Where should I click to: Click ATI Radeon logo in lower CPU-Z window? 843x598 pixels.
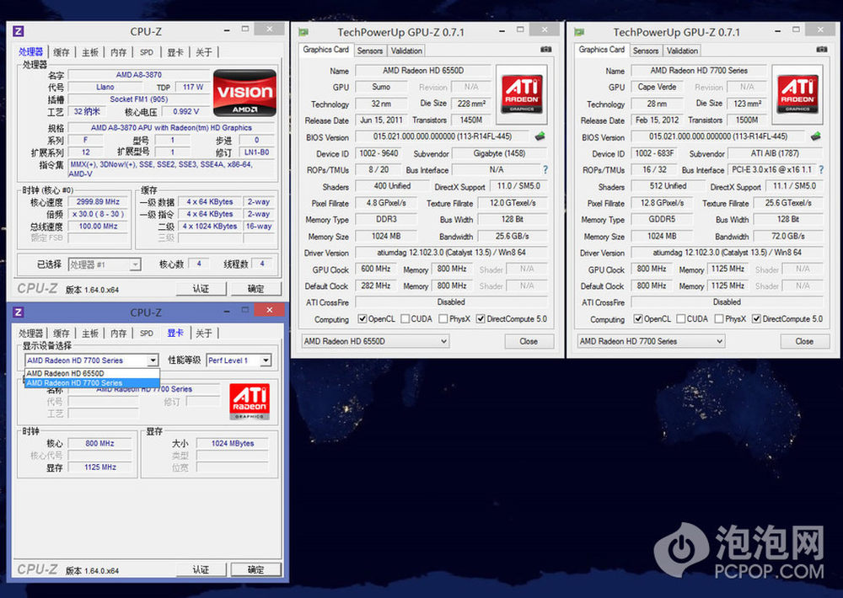coord(249,402)
